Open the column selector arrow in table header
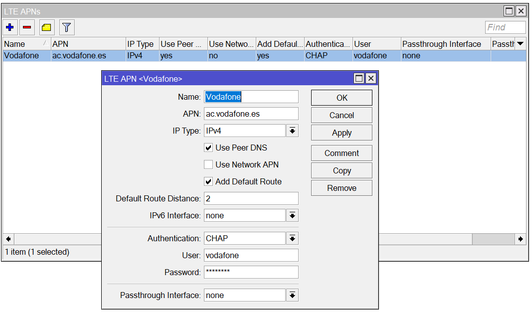This screenshot has height=315, width=532. (521, 44)
